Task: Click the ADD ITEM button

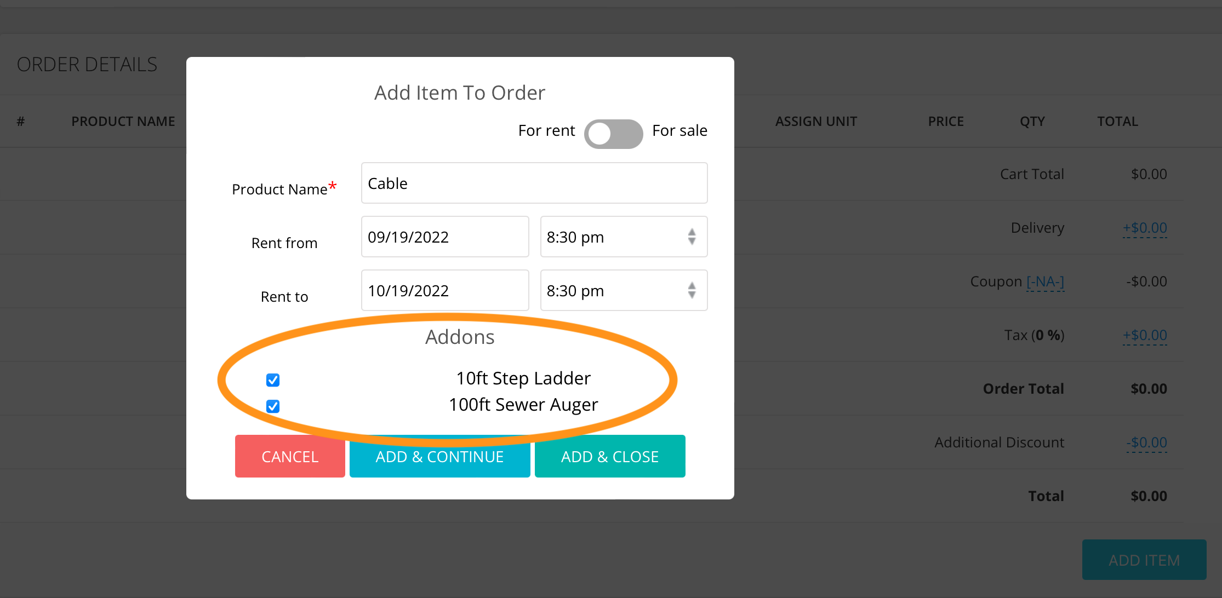Action: point(1144,560)
